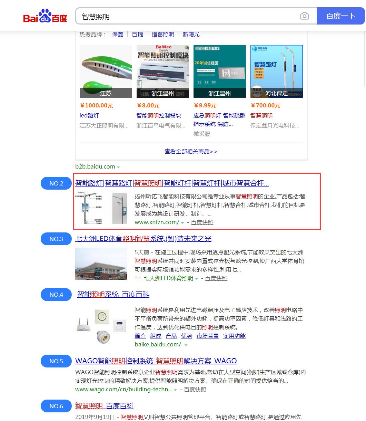Open 百度快照 for the 七大洲LED result
This screenshot has width=366, height=421.
point(216,278)
